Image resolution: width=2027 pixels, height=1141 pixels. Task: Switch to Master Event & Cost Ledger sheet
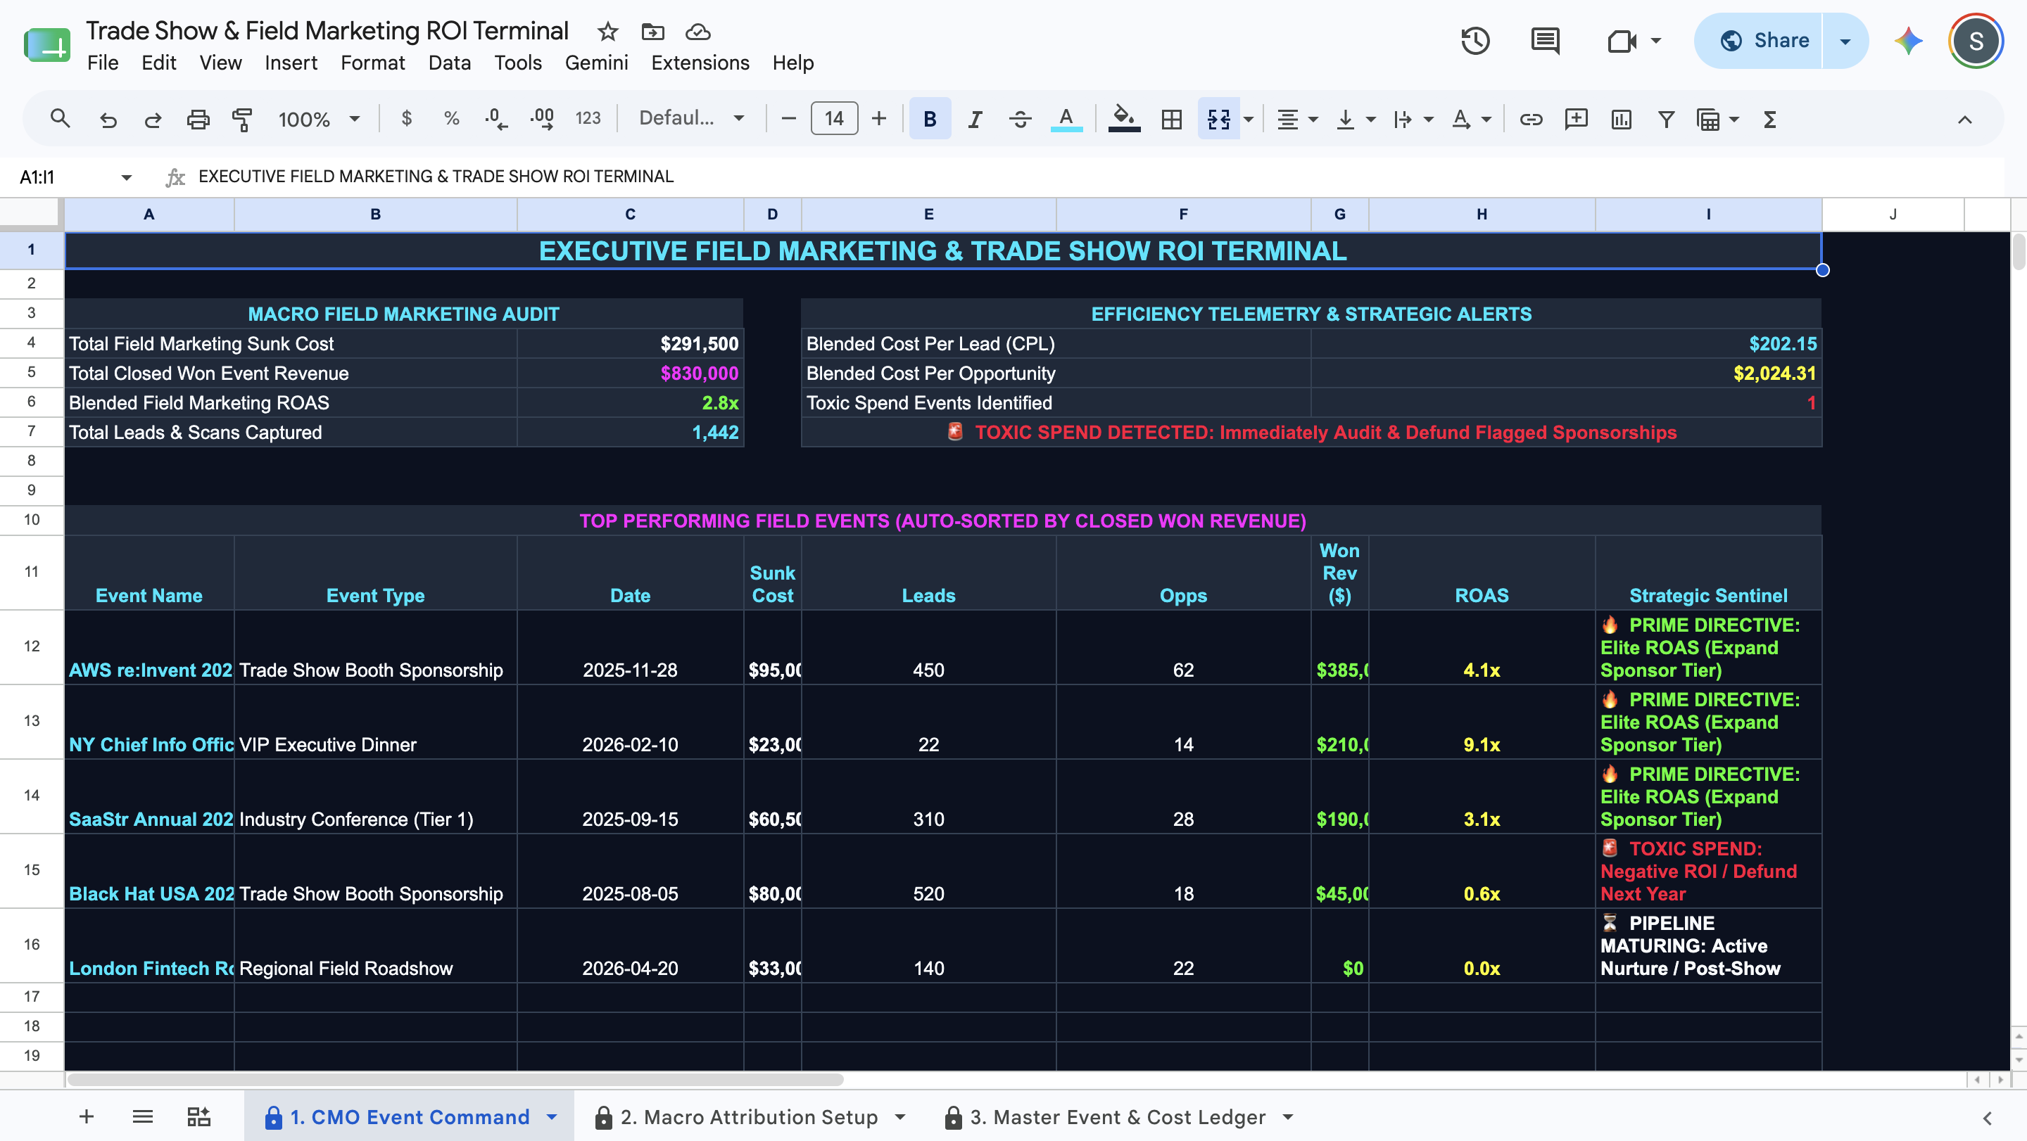pyautogui.click(x=1118, y=1116)
